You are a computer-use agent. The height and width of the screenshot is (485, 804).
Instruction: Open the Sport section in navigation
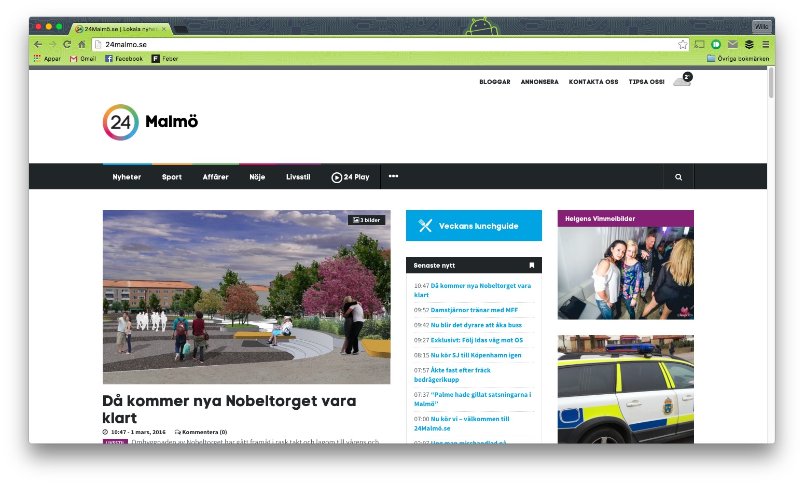172,177
